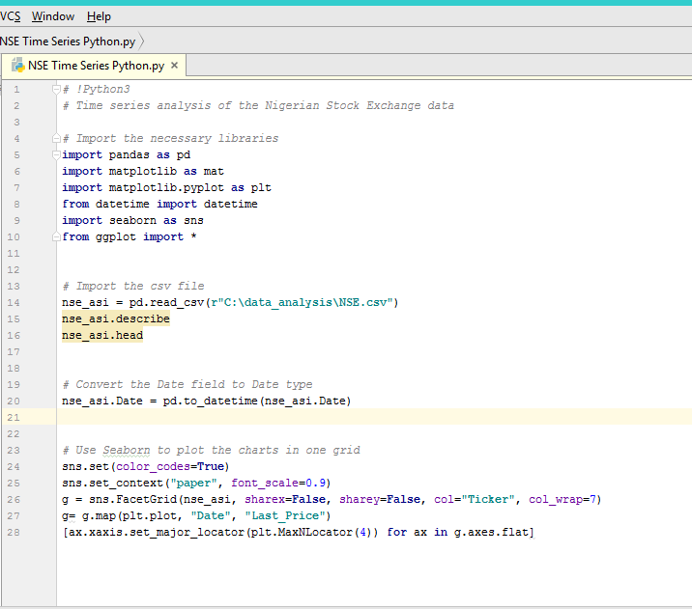The height and width of the screenshot is (609, 692).
Task: Place cursor on empty highlighted line 21
Action: 374,417
